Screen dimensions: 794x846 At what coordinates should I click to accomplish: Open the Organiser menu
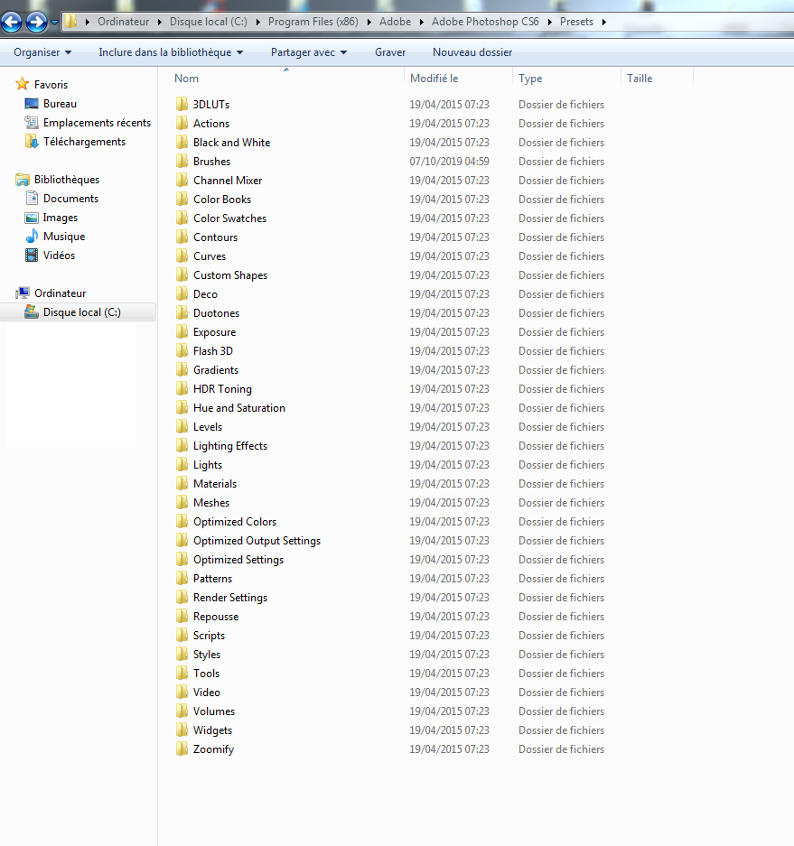(x=42, y=52)
